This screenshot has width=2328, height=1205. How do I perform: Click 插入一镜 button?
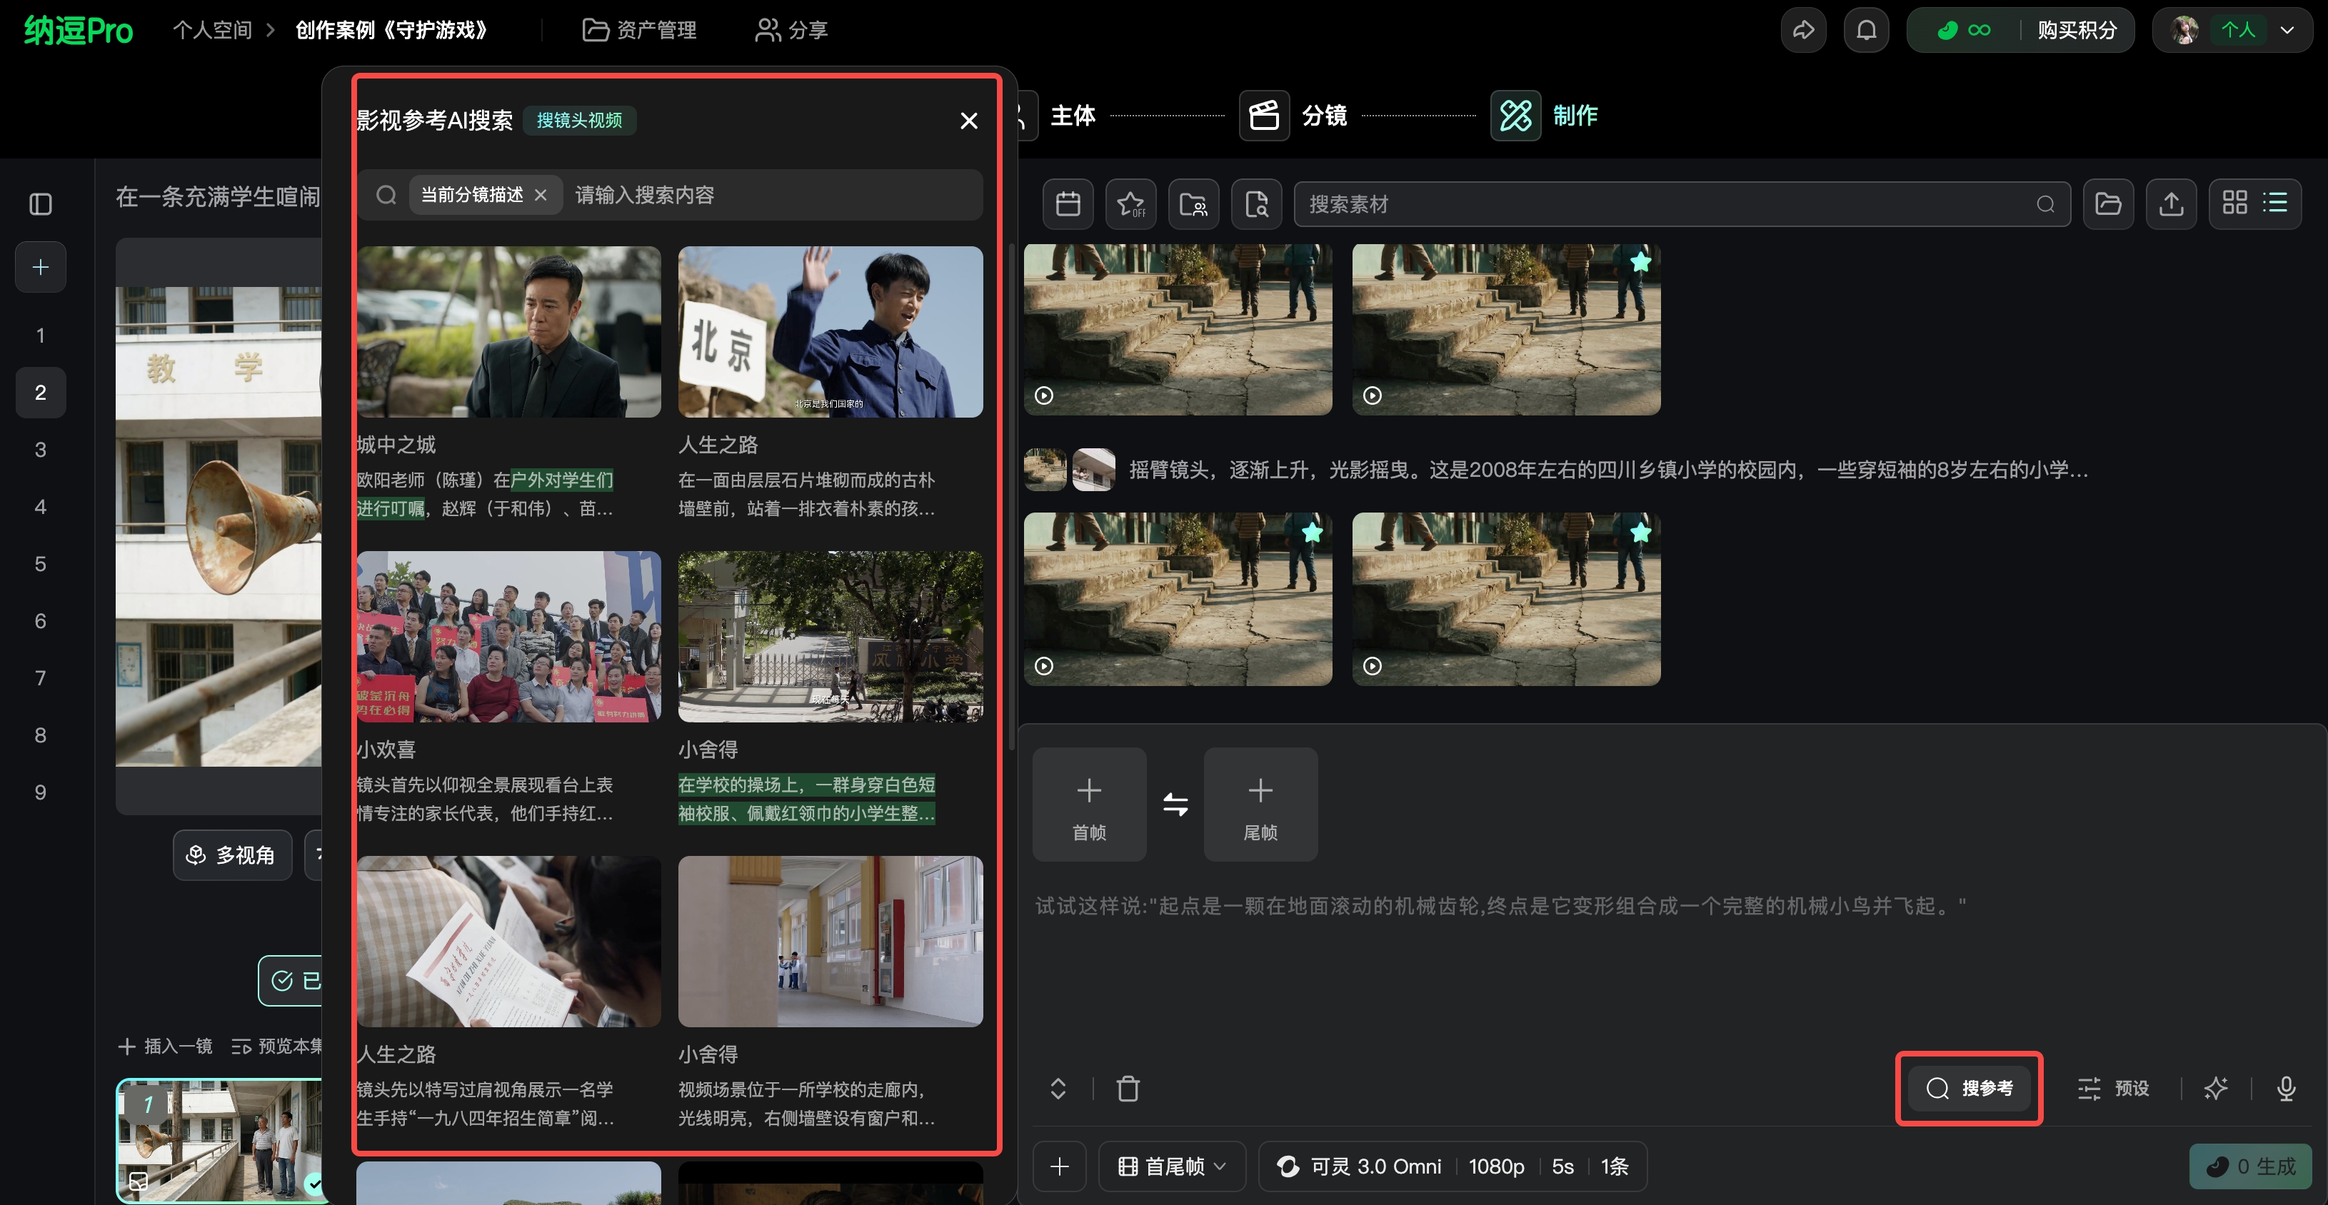point(166,1045)
